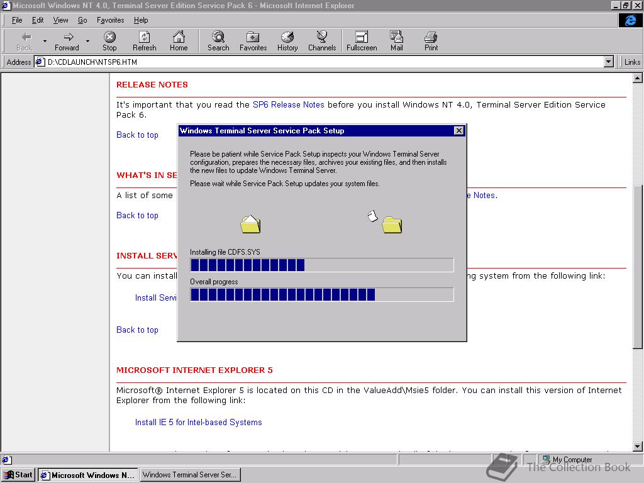Image resolution: width=644 pixels, height=483 pixels.
Task: Click My Computer zone icon in status bar
Action: 546,459
